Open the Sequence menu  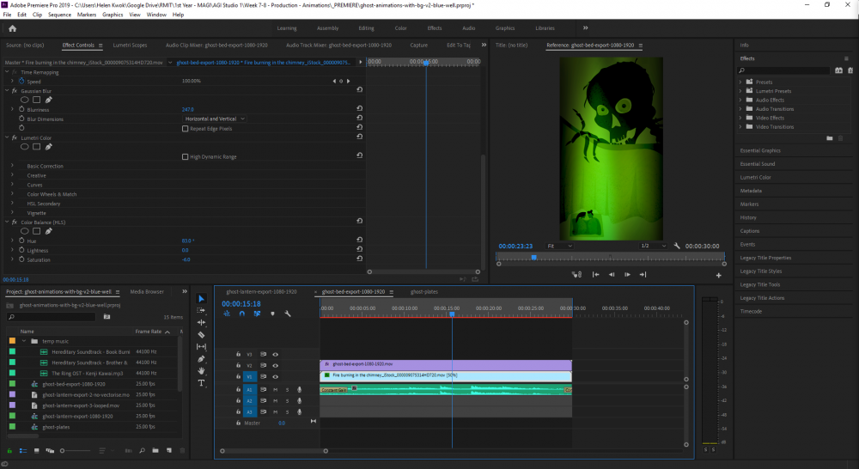(59, 15)
